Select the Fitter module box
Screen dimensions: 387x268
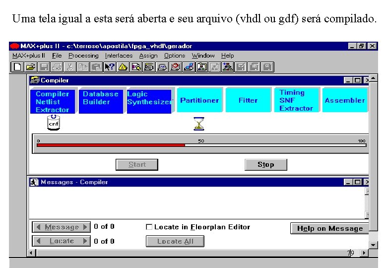pyautogui.click(x=248, y=100)
